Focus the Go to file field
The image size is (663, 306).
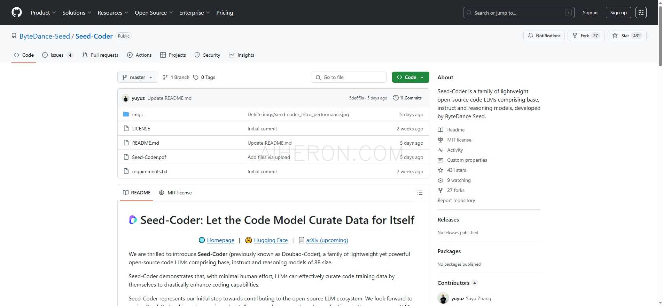[349, 77]
